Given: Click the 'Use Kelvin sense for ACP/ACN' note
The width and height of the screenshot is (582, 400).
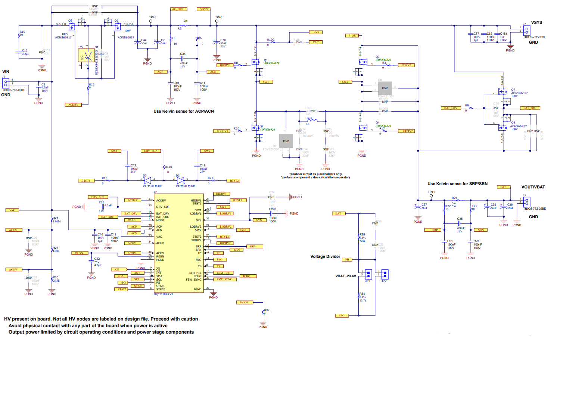Looking at the screenshot, I should (x=184, y=112).
